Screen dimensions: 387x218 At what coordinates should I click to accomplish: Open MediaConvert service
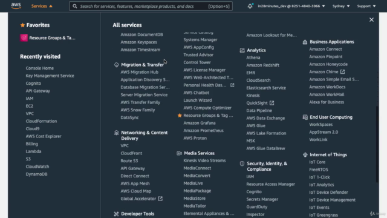[x=197, y=176]
